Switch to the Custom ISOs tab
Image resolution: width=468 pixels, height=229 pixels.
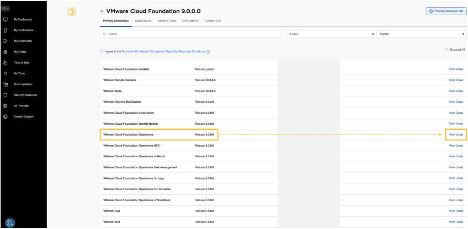[x=213, y=21]
